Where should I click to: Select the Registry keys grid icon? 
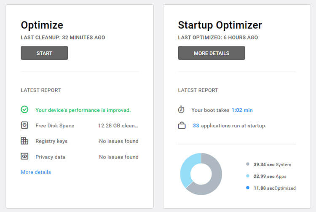(x=24, y=141)
